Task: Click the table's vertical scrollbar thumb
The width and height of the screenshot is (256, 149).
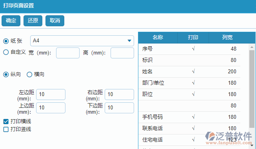Action: (252, 89)
